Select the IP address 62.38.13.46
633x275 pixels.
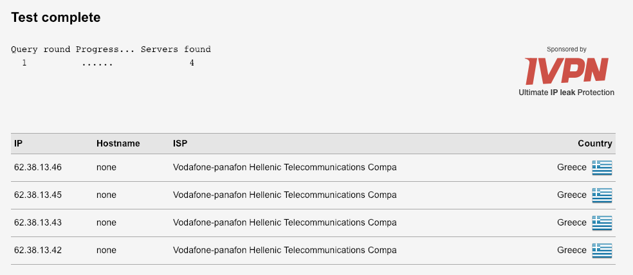pyautogui.click(x=38, y=167)
